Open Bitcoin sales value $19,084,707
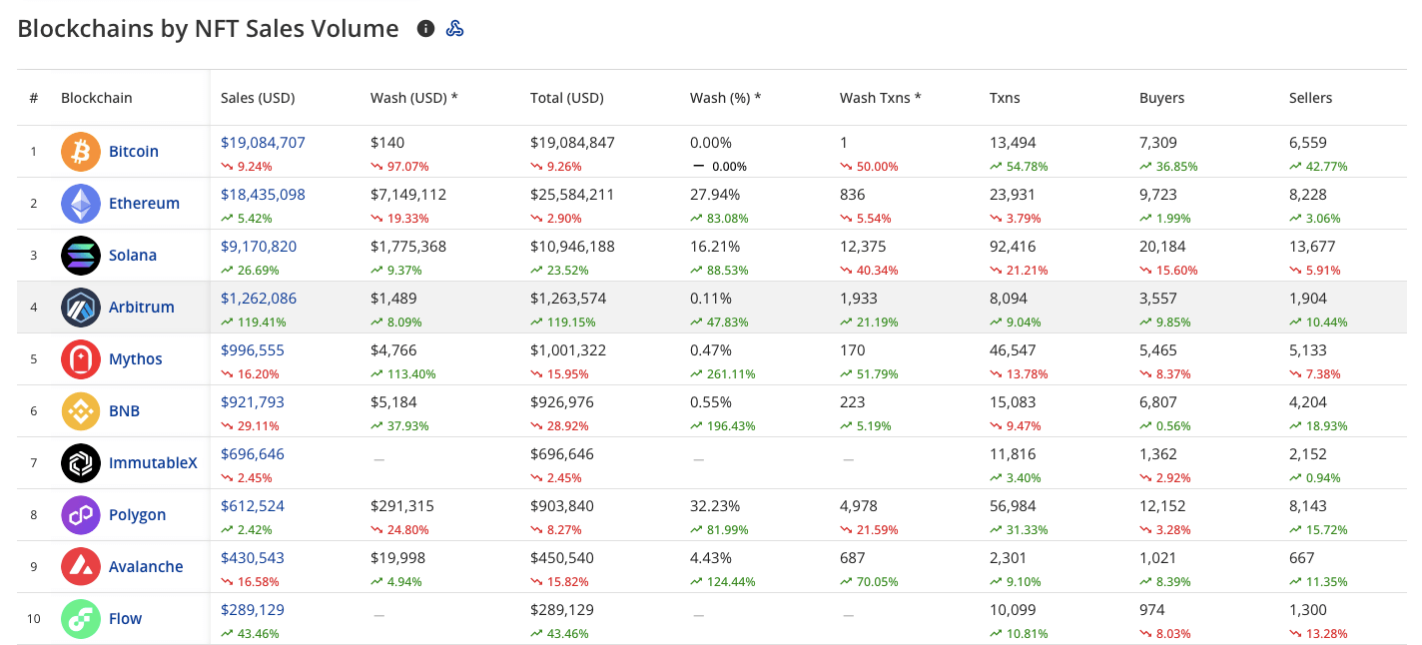This screenshot has width=1422, height=645. [263, 143]
